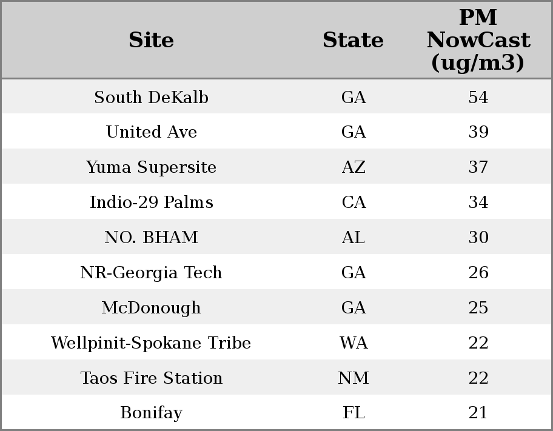Image resolution: width=553 pixels, height=431 pixels.
Task: Click the PM value 54
Action: click(478, 98)
